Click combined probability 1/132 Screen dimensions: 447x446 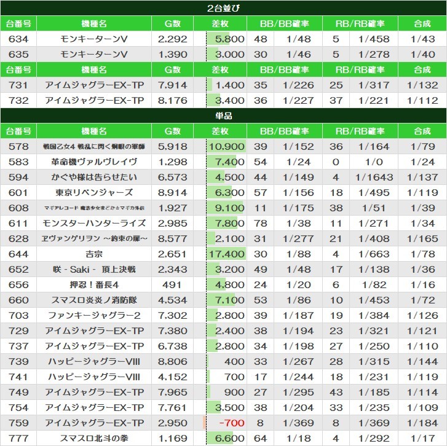423,85
